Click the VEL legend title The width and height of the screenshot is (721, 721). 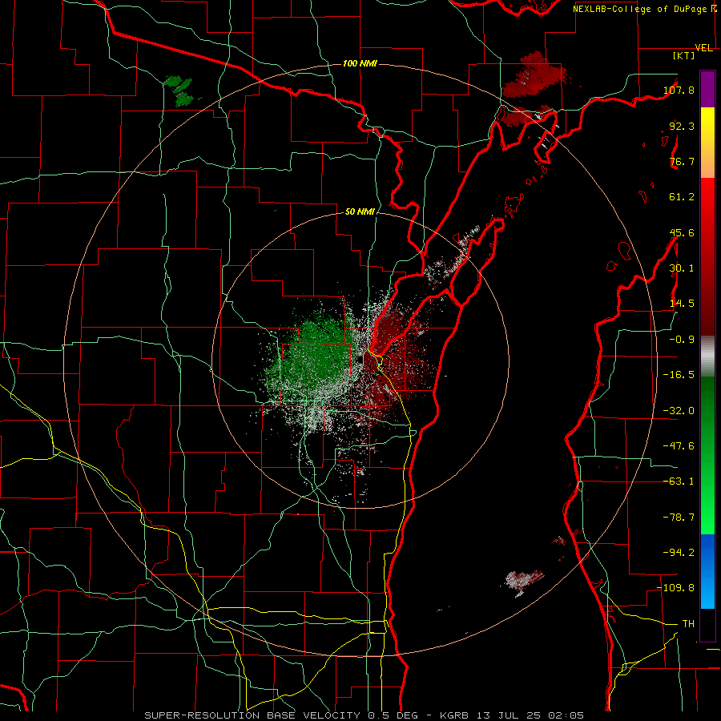[x=703, y=48]
